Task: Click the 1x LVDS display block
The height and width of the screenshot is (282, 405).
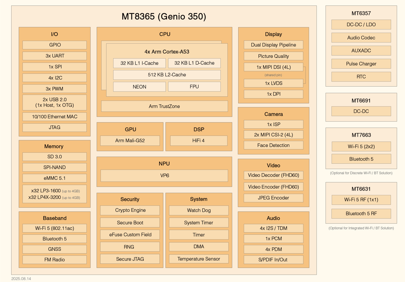Action: (273, 83)
